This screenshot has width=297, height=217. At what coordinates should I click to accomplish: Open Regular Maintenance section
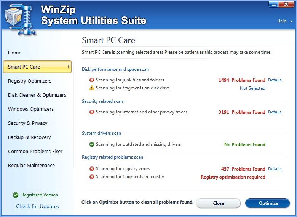click(31, 165)
